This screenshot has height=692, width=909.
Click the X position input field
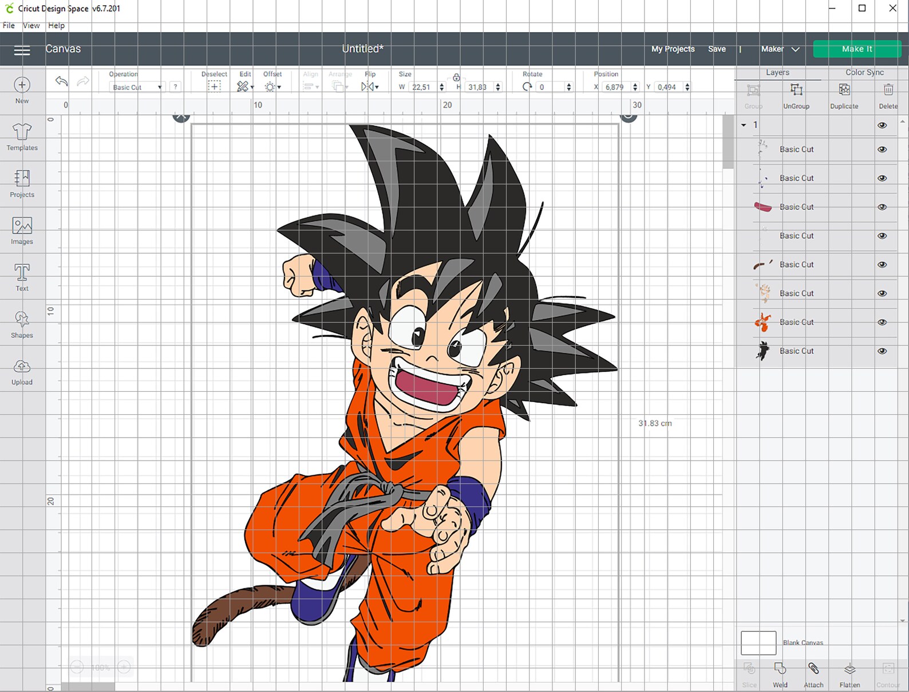[617, 87]
